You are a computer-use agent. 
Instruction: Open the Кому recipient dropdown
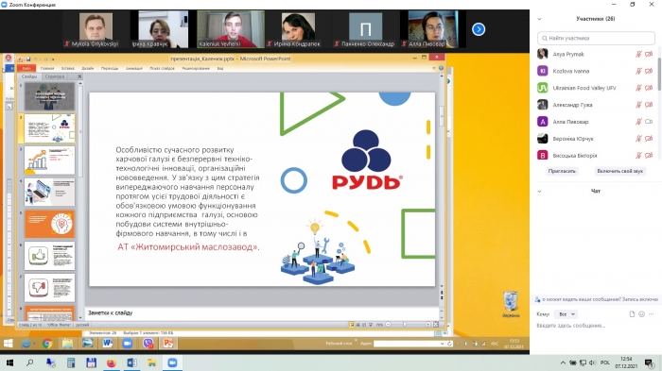coord(566,314)
